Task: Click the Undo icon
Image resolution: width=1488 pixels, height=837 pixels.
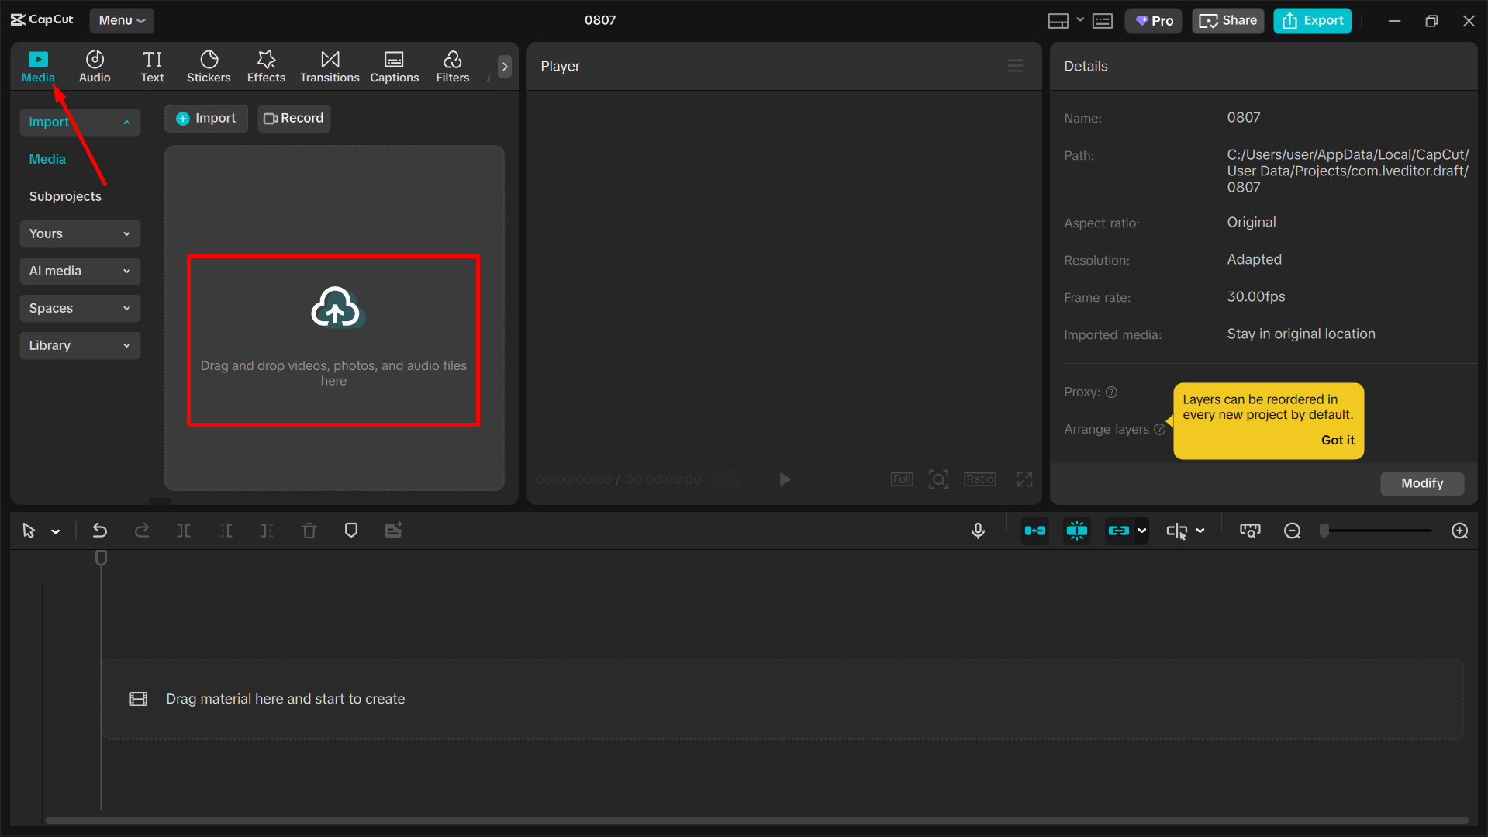Action: (x=100, y=531)
